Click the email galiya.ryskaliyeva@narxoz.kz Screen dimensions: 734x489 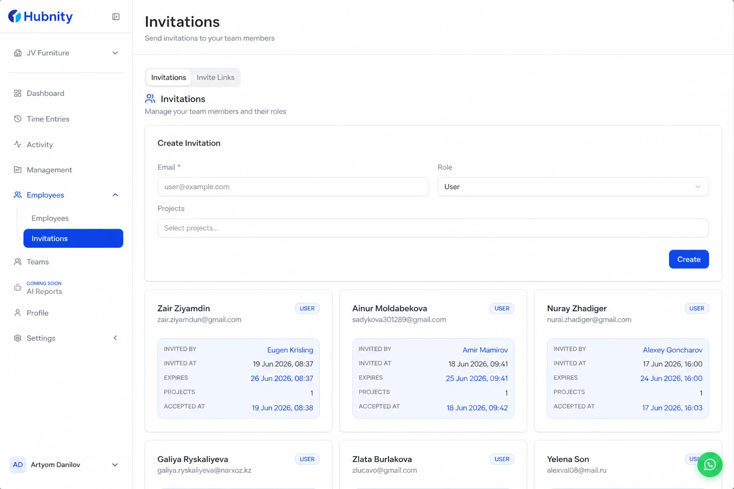tap(205, 470)
